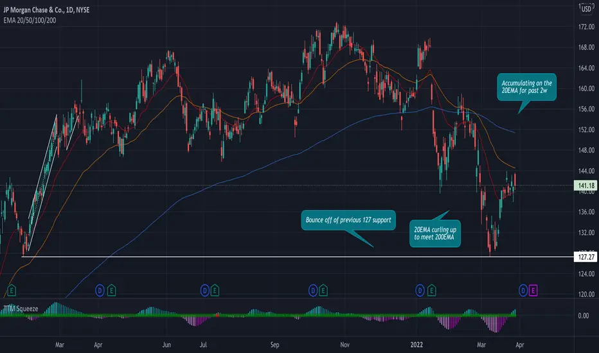Open the USD currency selector
Image resolution: width=599 pixels, height=353 pixels.
pos(586,9)
